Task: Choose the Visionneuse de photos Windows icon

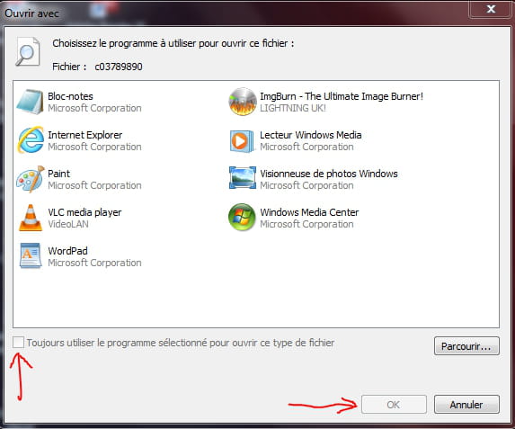Action: 243,178
